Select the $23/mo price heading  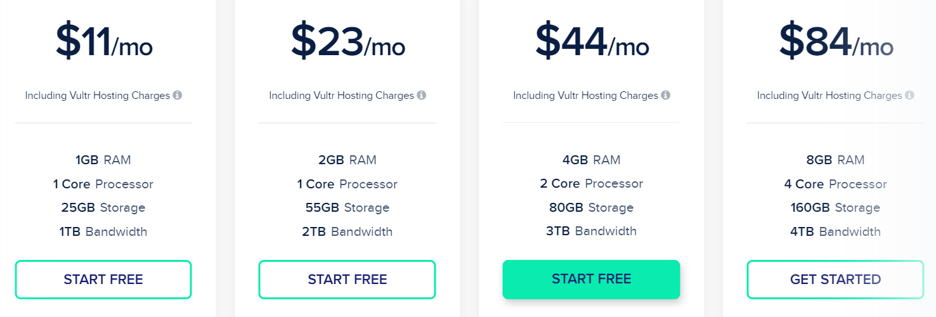348,41
